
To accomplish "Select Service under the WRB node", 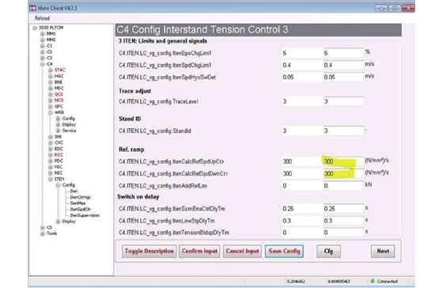I will [70, 131].
